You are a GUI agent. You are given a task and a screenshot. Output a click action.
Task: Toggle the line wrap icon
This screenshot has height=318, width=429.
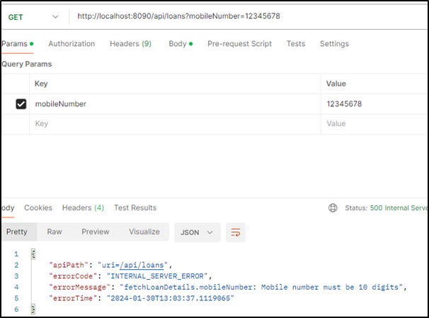(237, 232)
